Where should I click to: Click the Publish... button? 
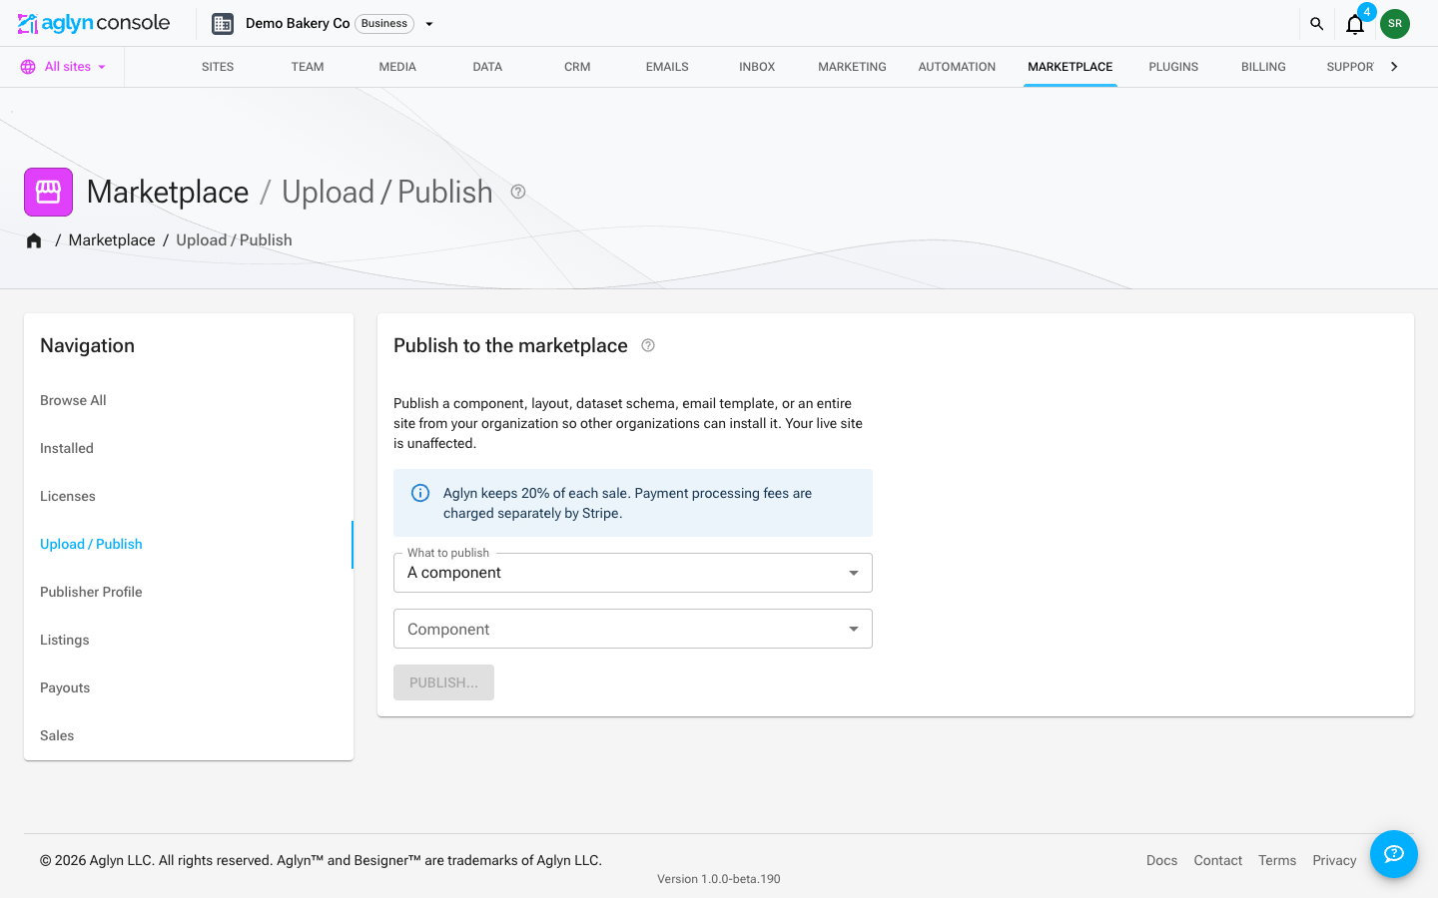tap(443, 682)
